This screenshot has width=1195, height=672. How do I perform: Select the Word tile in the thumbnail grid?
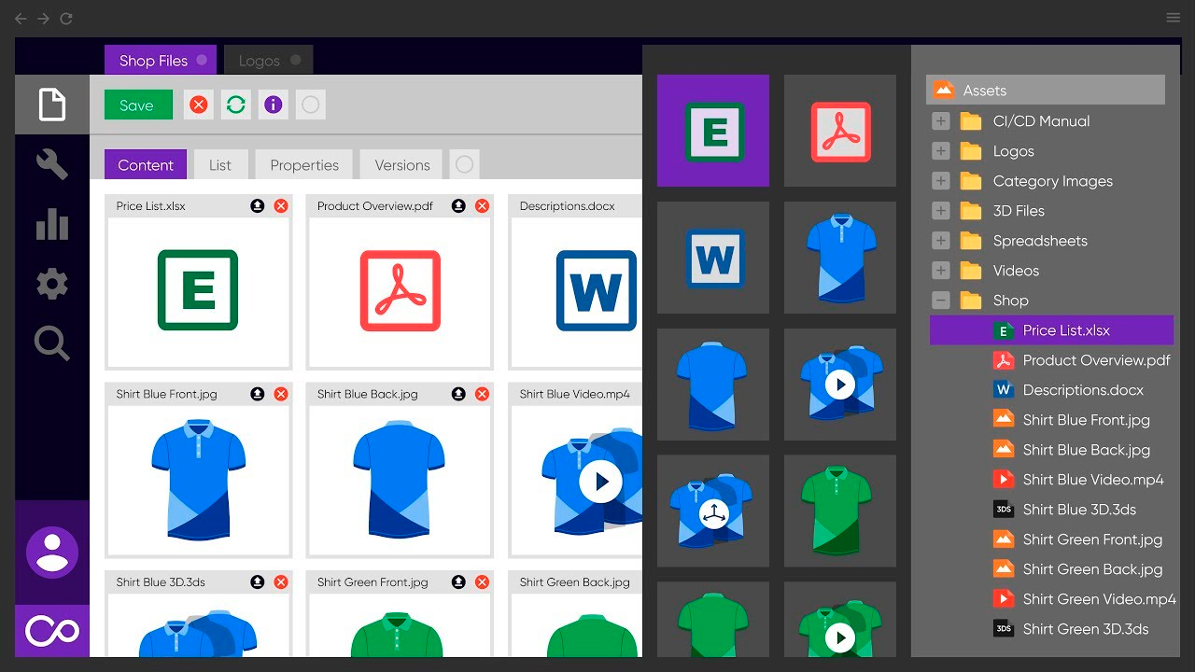(713, 258)
